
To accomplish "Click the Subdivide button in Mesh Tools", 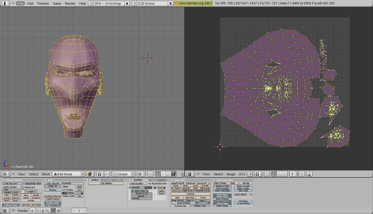I will [x=191, y=183].
